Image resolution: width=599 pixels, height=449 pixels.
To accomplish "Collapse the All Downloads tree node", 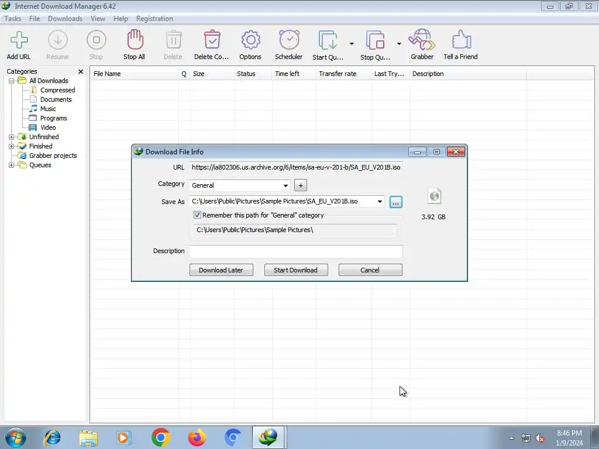I will [x=12, y=81].
